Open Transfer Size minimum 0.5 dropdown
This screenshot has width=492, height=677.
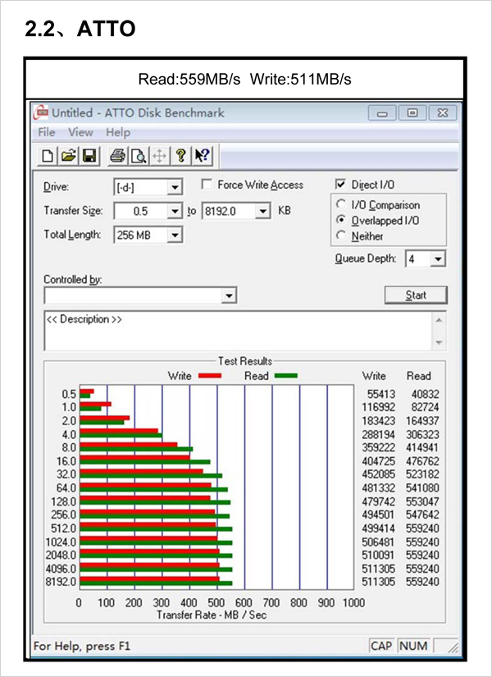tap(175, 212)
